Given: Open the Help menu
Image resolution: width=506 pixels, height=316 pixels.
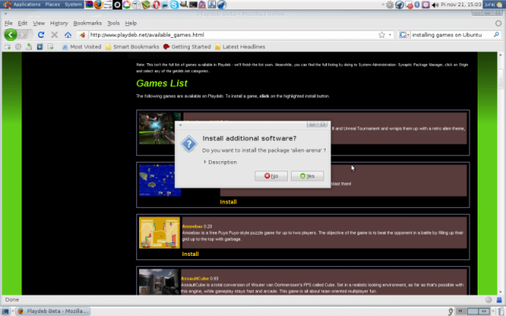Looking at the screenshot, I should (130, 23).
